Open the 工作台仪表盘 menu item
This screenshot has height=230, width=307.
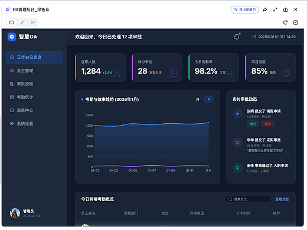[34, 57]
